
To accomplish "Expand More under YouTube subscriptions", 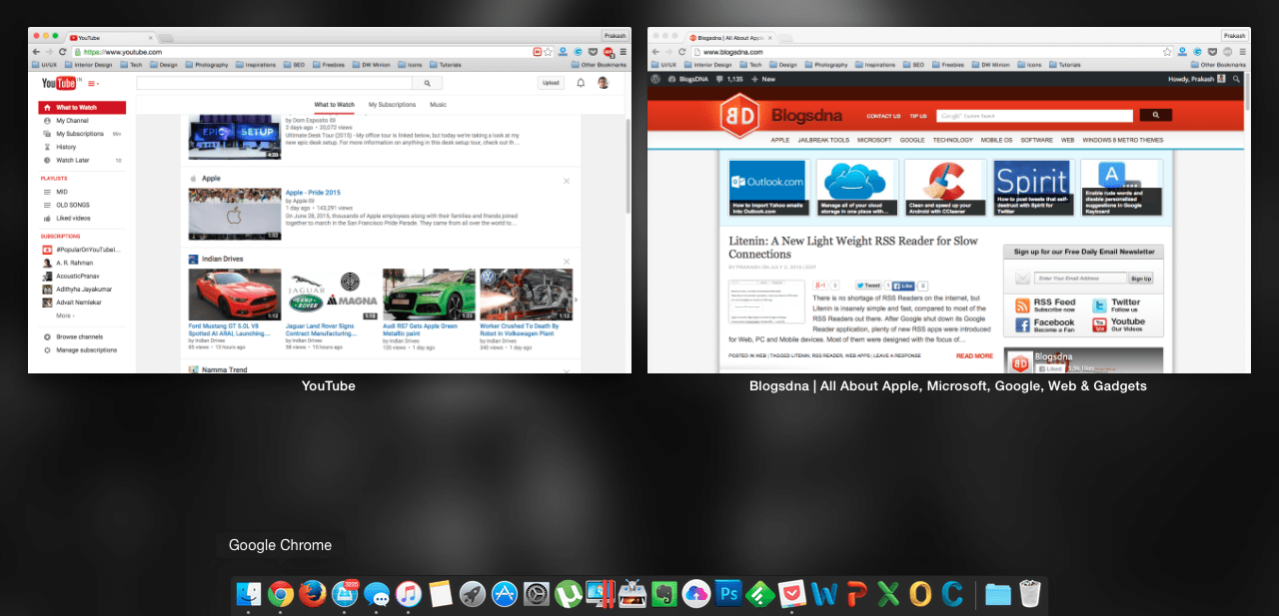I will [65, 315].
